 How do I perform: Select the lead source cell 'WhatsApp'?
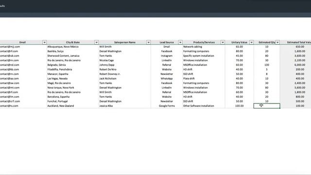[x=167, y=79]
